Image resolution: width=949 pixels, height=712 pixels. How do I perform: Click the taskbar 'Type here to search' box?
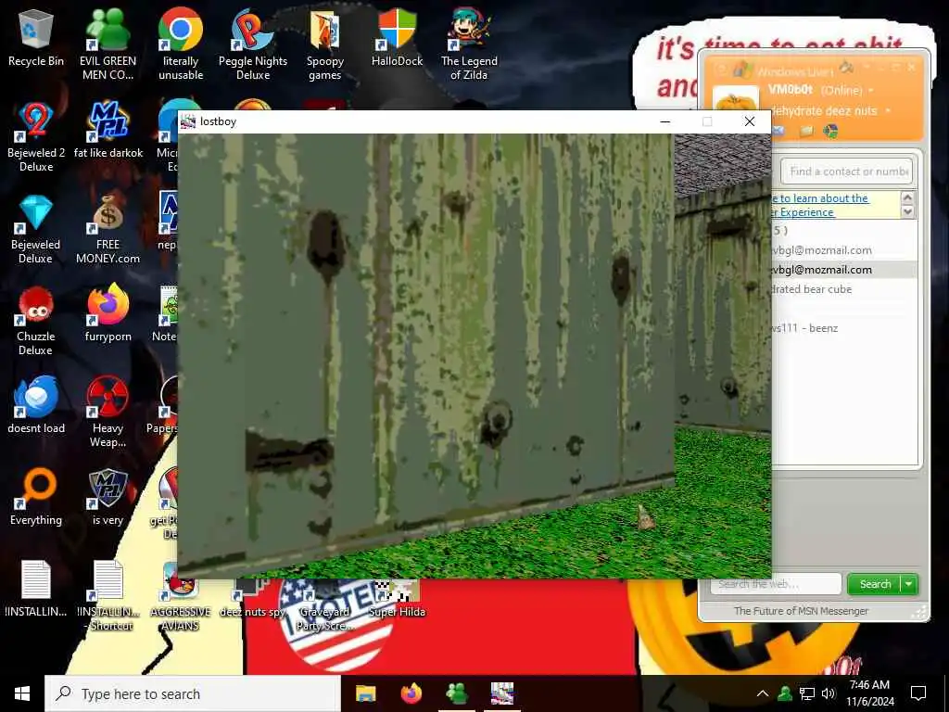pos(193,693)
